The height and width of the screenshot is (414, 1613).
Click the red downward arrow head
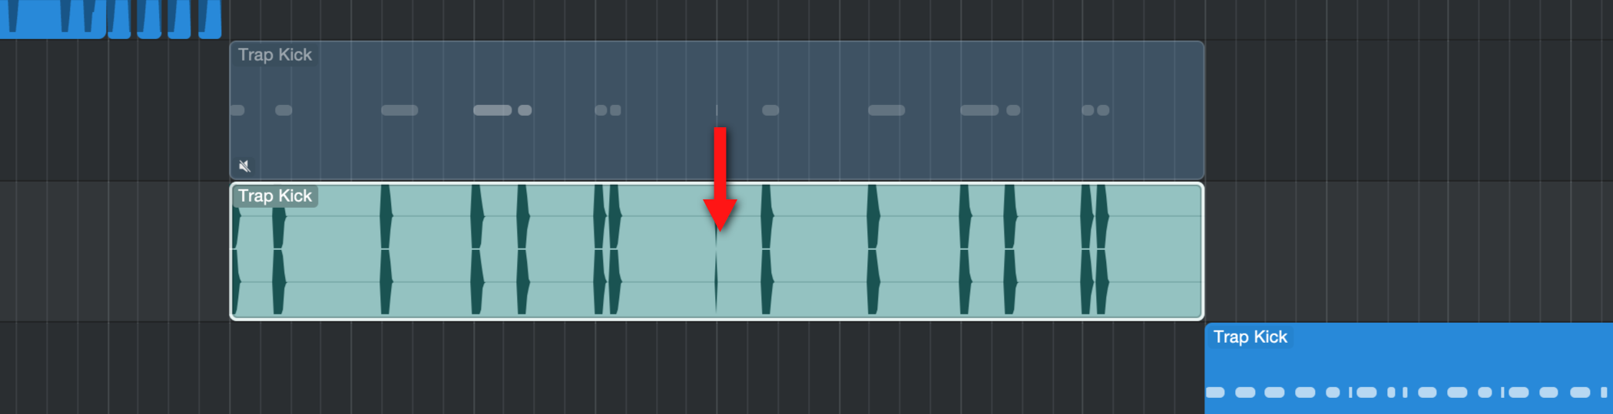click(x=720, y=215)
